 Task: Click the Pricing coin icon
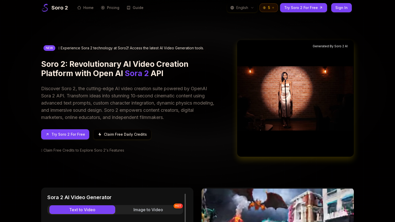pos(103,8)
